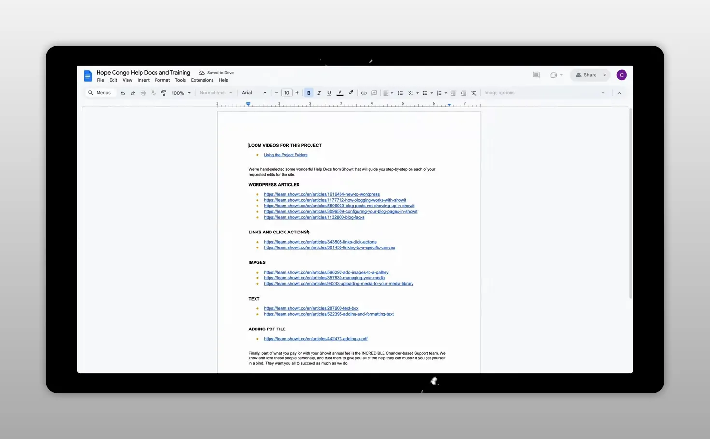The width and height of the screenshot is (710, 439).
Task: Open the Tools menu
Action: pos(180,80)
